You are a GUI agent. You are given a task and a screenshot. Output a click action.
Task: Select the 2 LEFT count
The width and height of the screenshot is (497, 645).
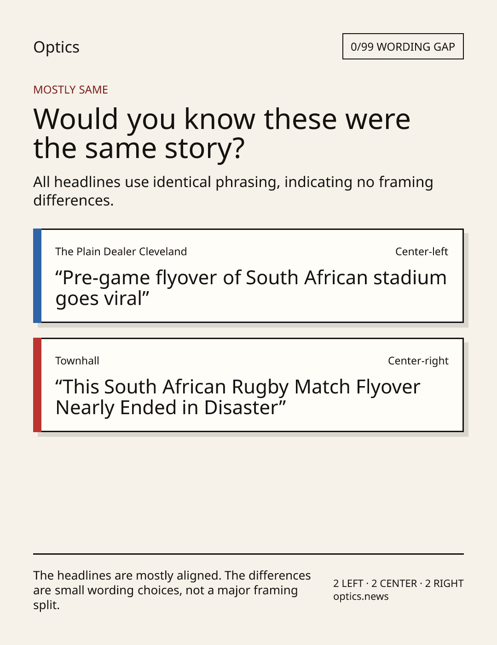pos(348,584)
